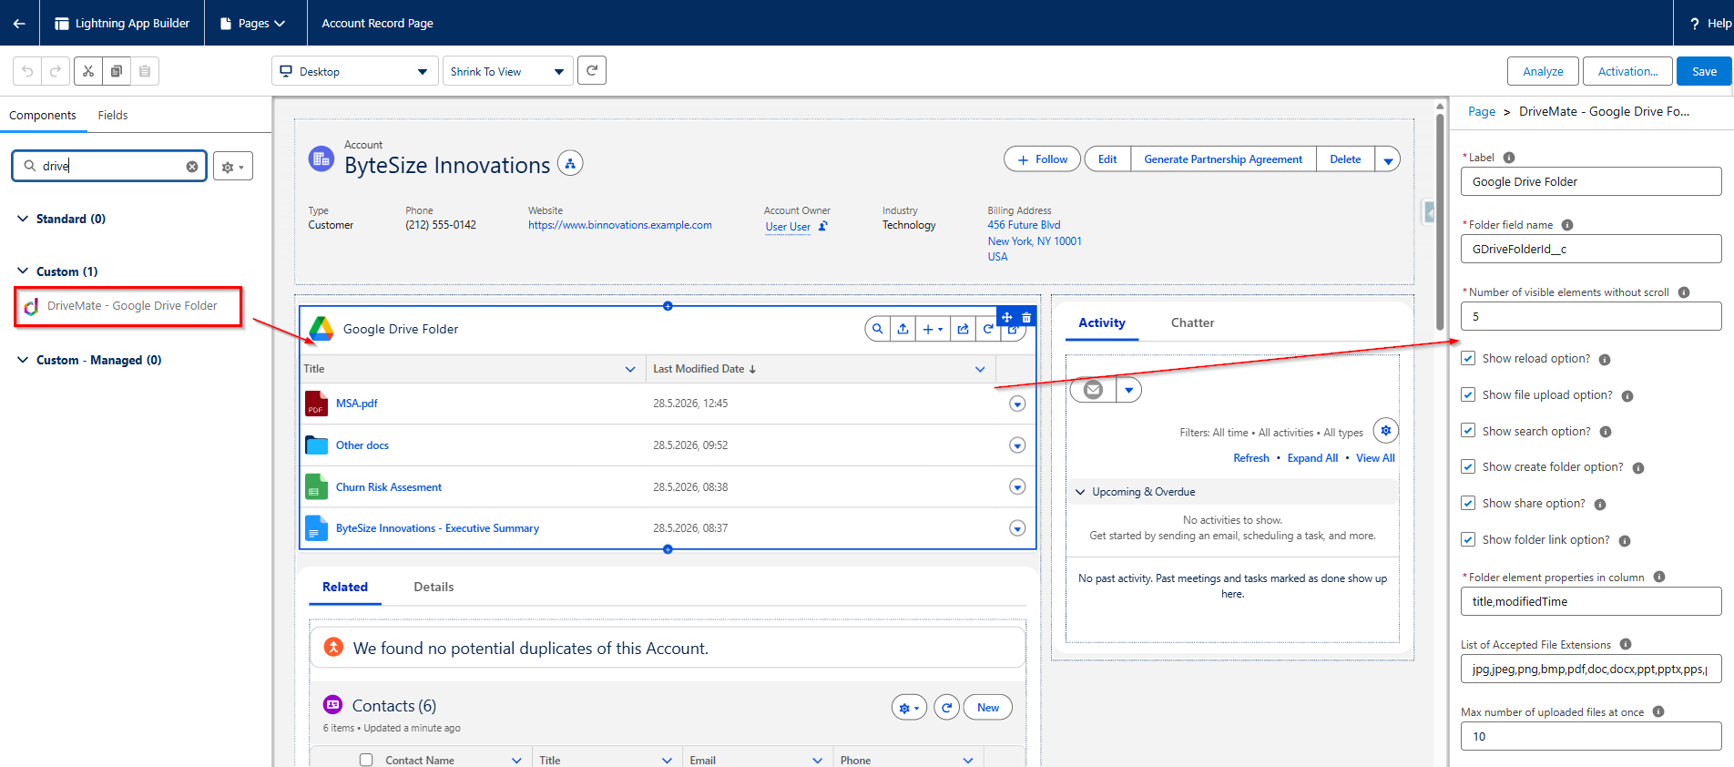Screen dimensions: 1734x767
Task: Cut the selected component with scissors icon
Action: [x=88, y=71]
